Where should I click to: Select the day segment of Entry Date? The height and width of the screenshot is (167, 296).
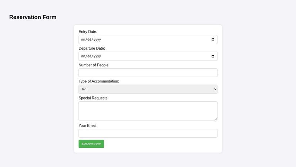[89, 40]
